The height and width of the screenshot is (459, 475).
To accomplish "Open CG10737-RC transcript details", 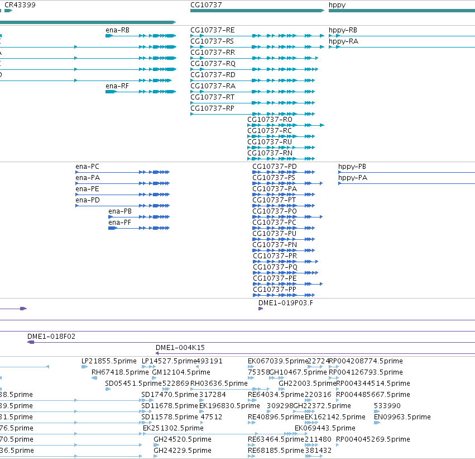I will [x=270, y=131].
